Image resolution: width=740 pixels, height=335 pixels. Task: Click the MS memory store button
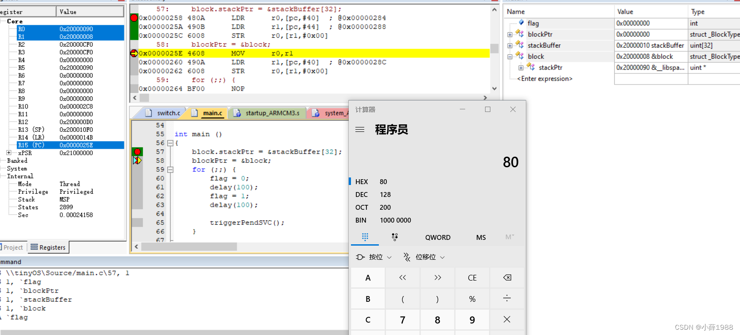(481, 238)
